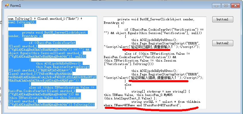Click 'this.ACGZjpchGhKy9s8Dvxo();' in left textbox
Viewport: 243px width, 114px height.
point(59,63)
